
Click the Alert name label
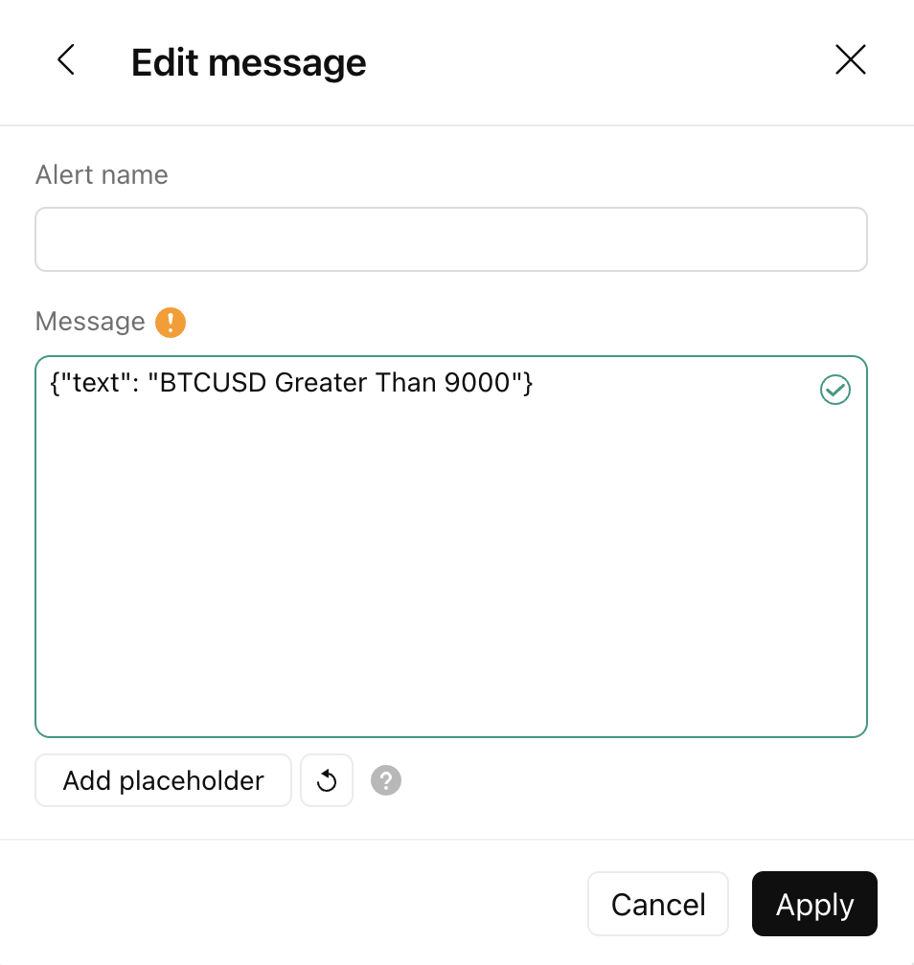point(102,175)
